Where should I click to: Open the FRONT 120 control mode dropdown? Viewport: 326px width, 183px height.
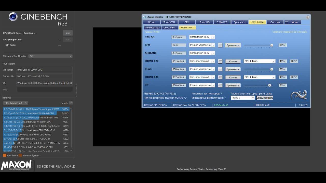pyautogui.click(x=202, y=61)
